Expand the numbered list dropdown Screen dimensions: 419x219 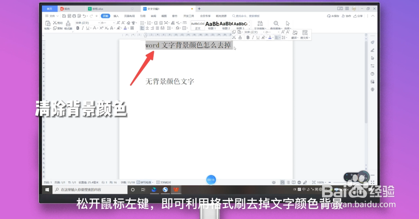(152, 23)
